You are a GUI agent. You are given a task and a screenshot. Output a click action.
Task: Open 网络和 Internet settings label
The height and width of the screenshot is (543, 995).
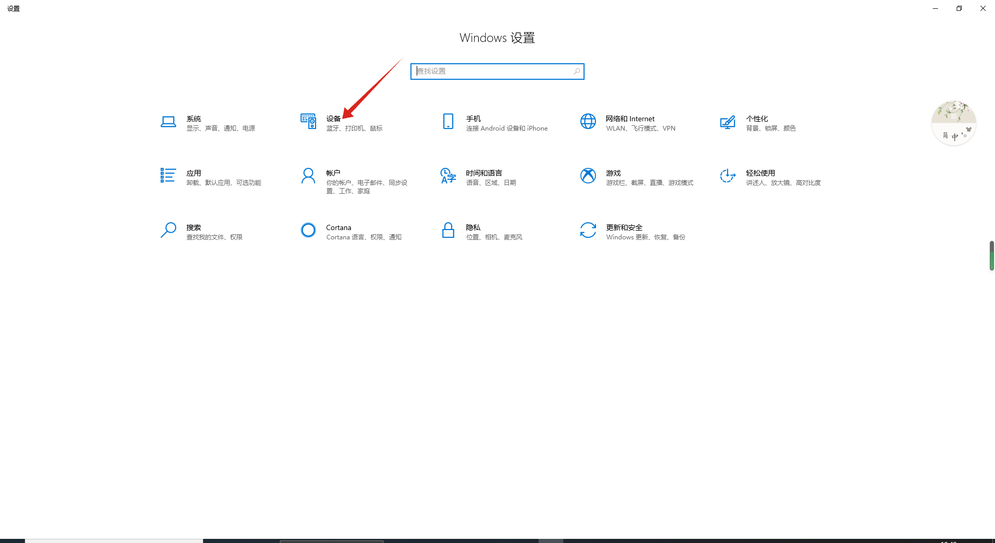(630, 119)
